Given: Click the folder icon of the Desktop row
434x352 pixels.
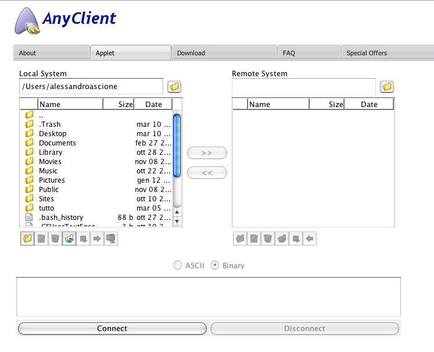Looking at the screenshot, I should pos(29,134).
